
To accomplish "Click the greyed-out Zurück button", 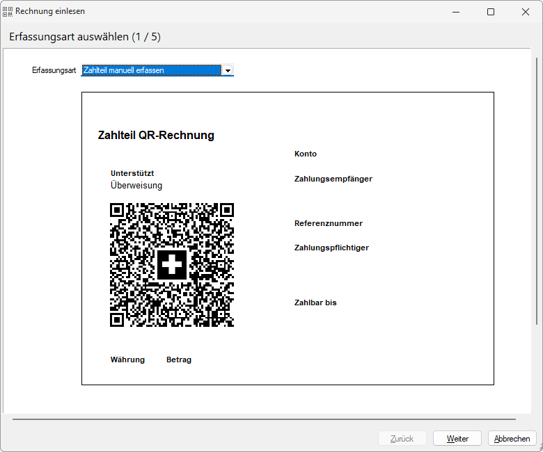I will point(402,439).
